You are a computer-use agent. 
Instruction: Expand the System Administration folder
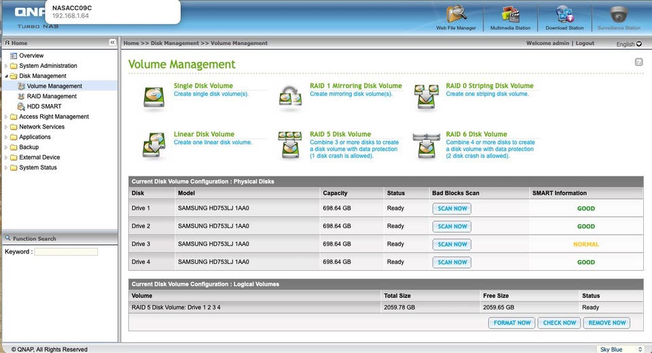click(6, 66)
